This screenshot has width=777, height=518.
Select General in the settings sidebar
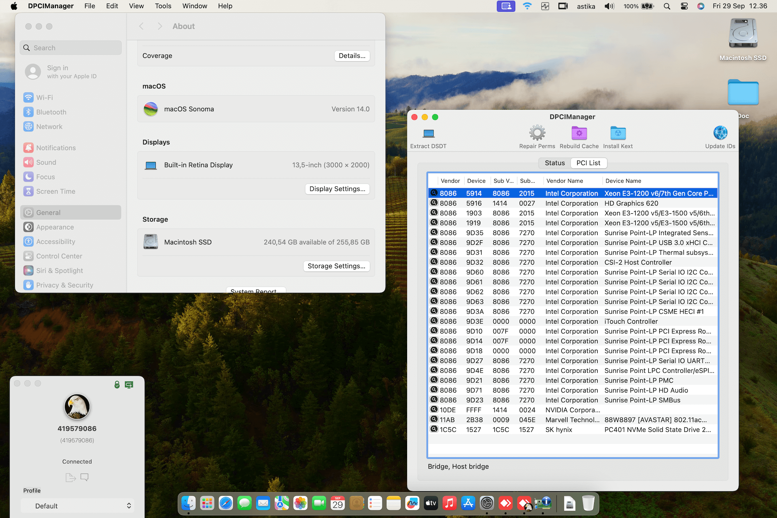click(71, 212)
